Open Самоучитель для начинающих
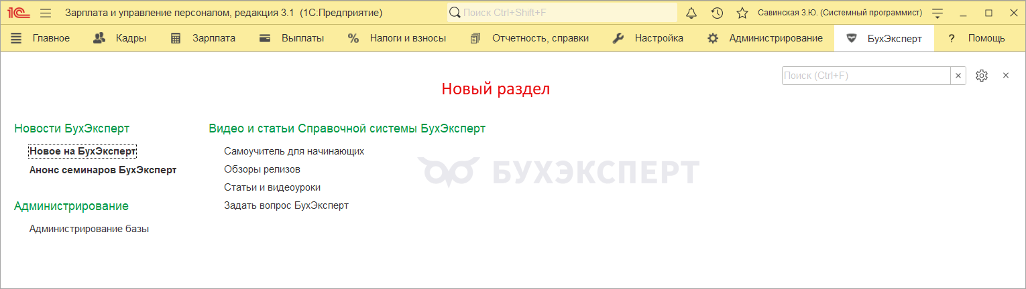The height and width of the screenshot is (289, 1026). coord(294,151)
